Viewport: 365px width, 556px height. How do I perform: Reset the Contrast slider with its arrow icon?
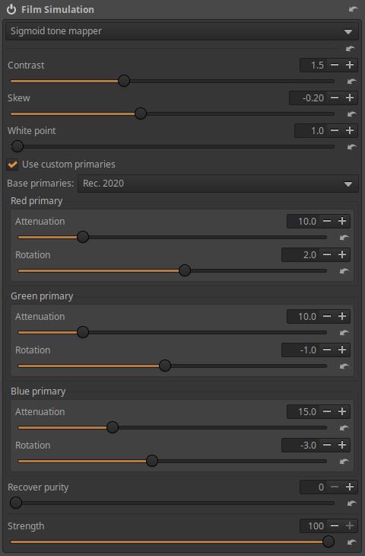(351, 81)
